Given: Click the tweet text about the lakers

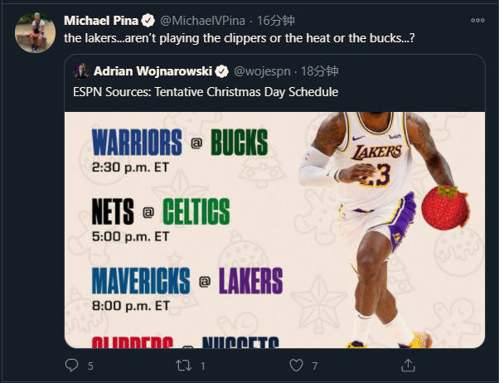Looking at the screenshot, I should click(x=239, y=38).
